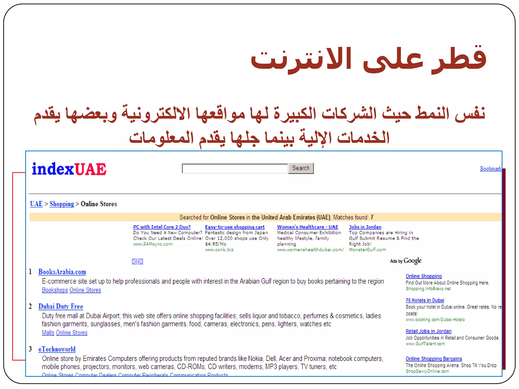
Task: Open the Bookmark link
Action: 491,169
